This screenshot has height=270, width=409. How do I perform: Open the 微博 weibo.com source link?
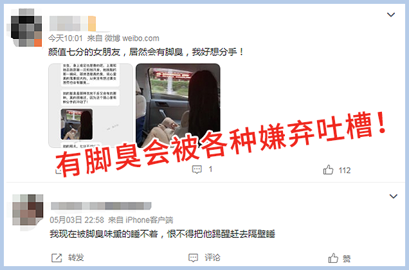click(x=132, y=39)
